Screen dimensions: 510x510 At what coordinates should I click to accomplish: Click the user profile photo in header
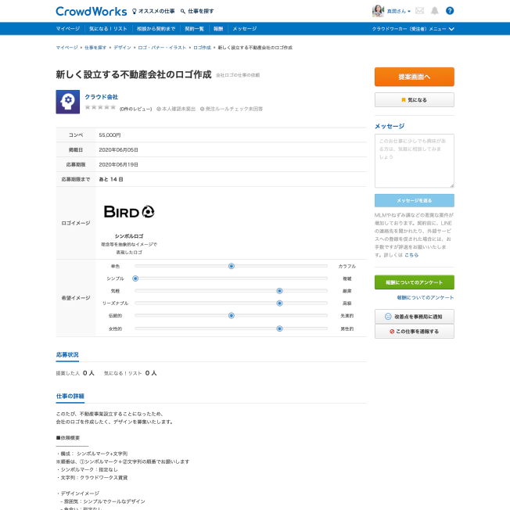pos(378,11)
